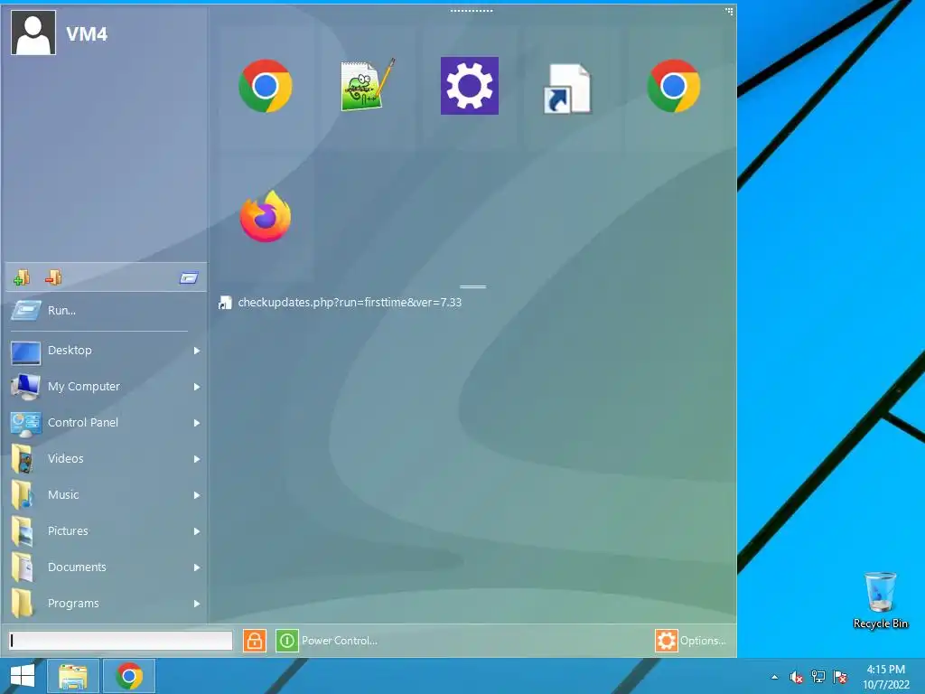
Task: Expand the Pictures submenu arrow
Action: [196, 531]
